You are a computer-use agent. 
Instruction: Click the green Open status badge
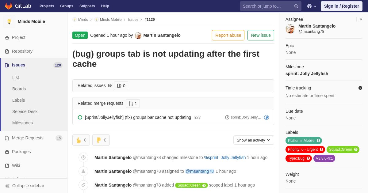(80, 35)
